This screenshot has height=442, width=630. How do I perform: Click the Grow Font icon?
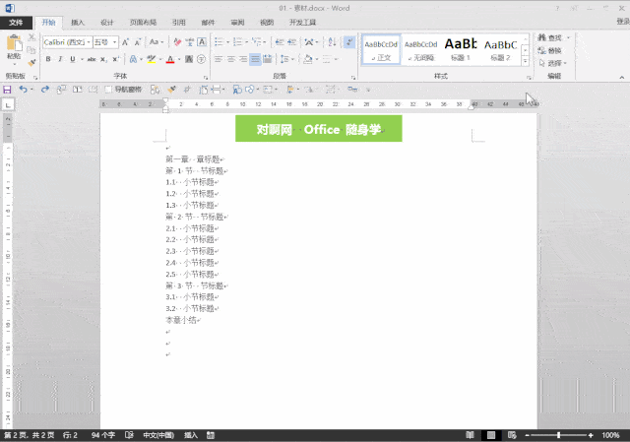[x=125, y=42]
